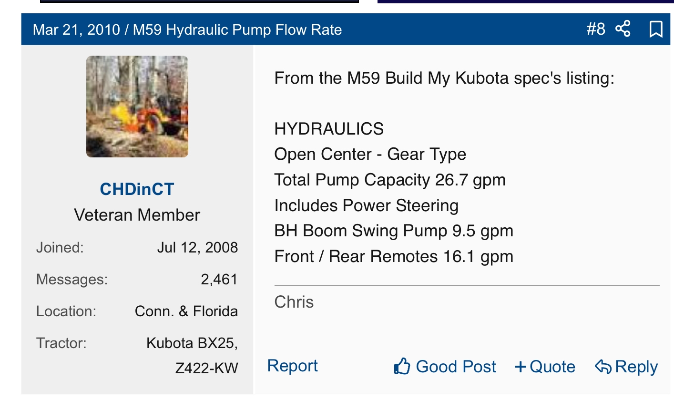
Task: Open the #8 post permalink
Action: point(596,29)
